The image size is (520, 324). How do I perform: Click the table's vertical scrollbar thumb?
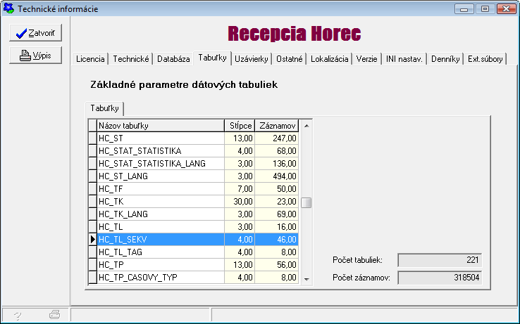coord(307,203)
